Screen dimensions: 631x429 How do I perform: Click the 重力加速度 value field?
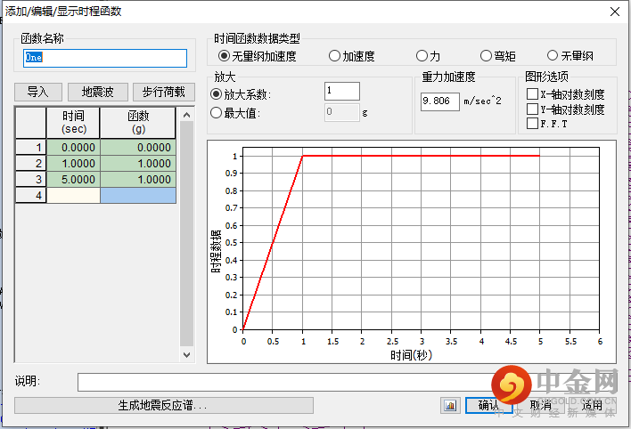tap(440, 101)
